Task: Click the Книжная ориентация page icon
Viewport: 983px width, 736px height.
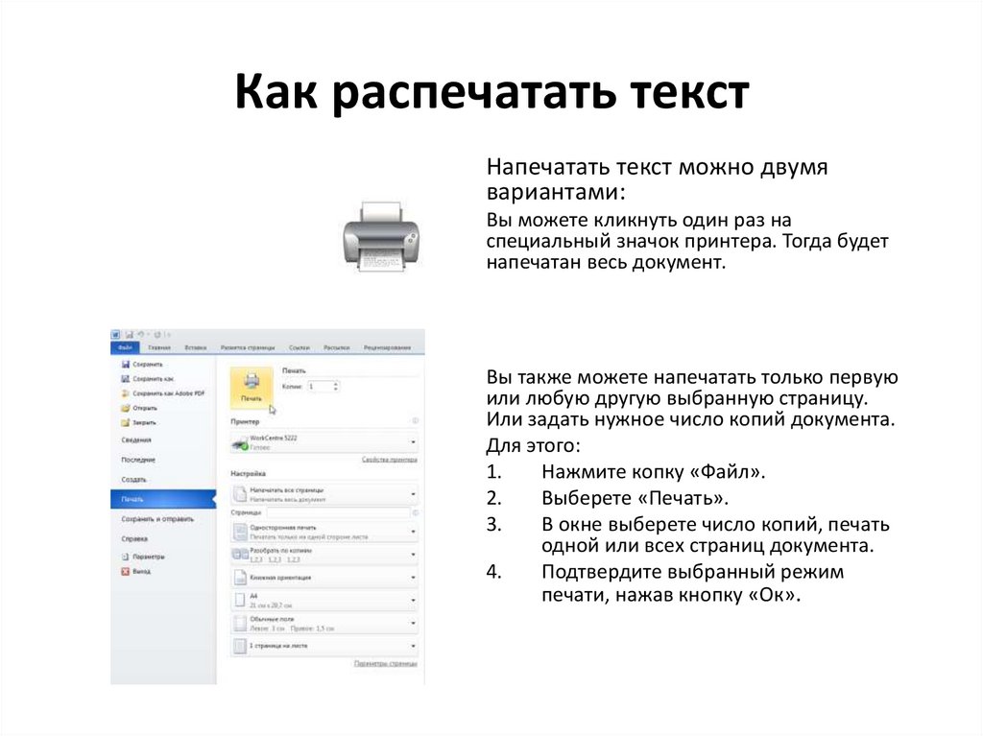Action: (x=240, y=578)
